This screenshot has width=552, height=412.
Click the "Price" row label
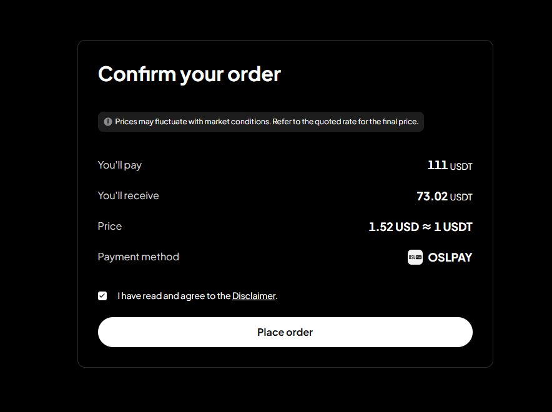[x=110, y=227]
